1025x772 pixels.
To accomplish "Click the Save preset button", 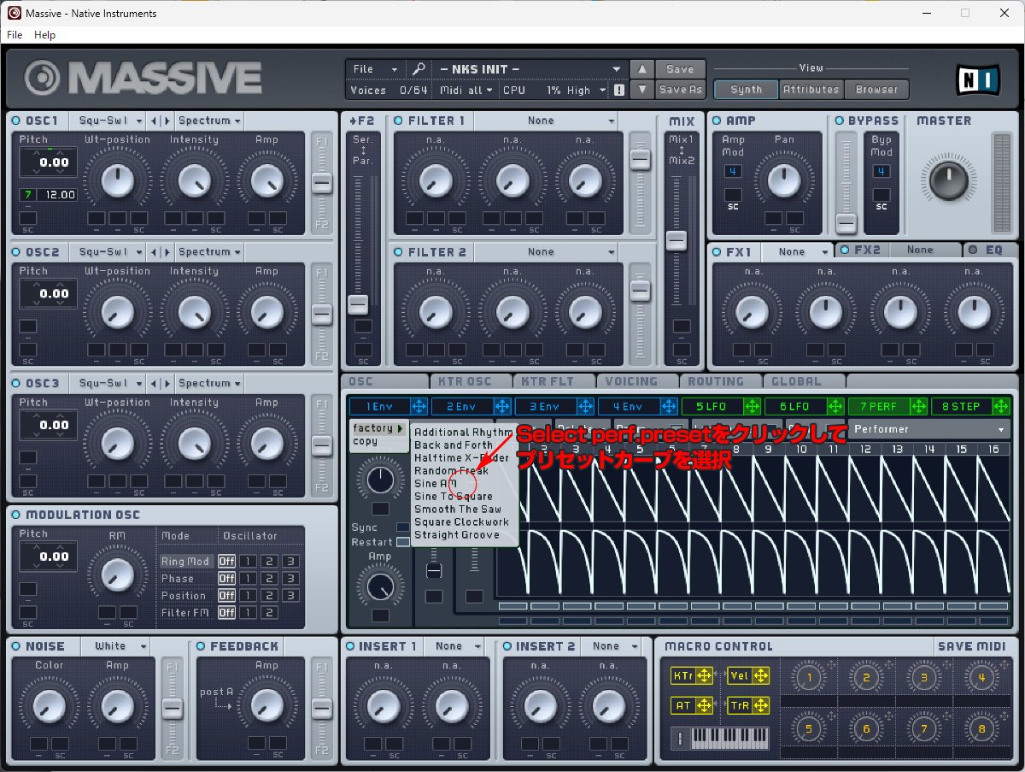I will pyautogui.click(x=680, y=69).
